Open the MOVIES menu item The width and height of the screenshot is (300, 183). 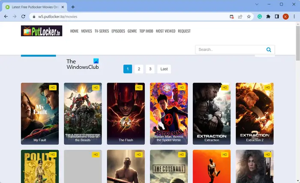tap(87, 31)
